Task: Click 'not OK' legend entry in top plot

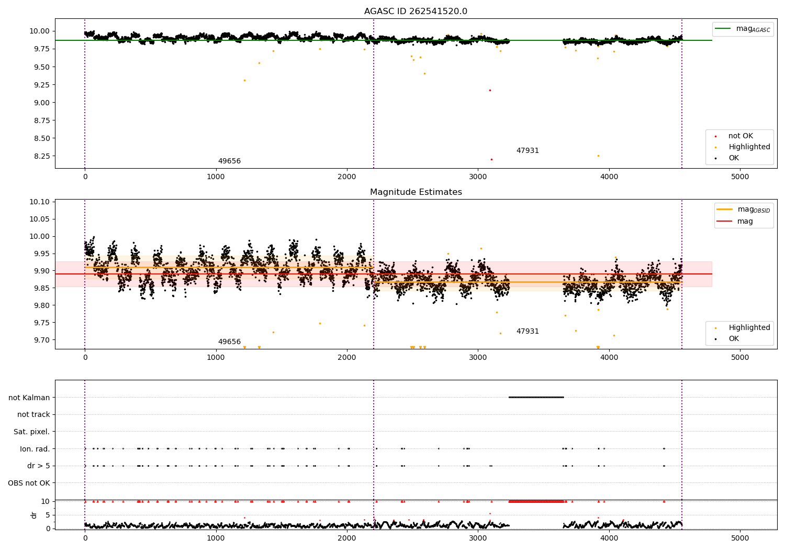Action: [x=741, y=136]
